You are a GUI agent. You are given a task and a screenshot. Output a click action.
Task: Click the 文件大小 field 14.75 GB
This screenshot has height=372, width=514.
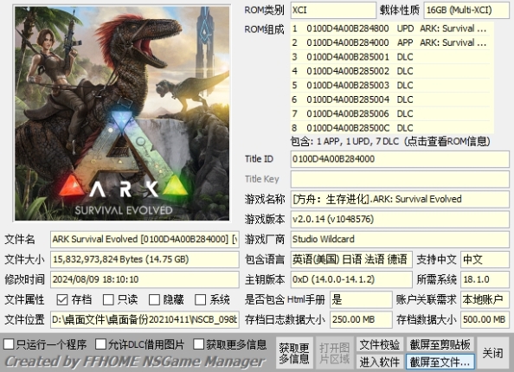pos(145,260)
